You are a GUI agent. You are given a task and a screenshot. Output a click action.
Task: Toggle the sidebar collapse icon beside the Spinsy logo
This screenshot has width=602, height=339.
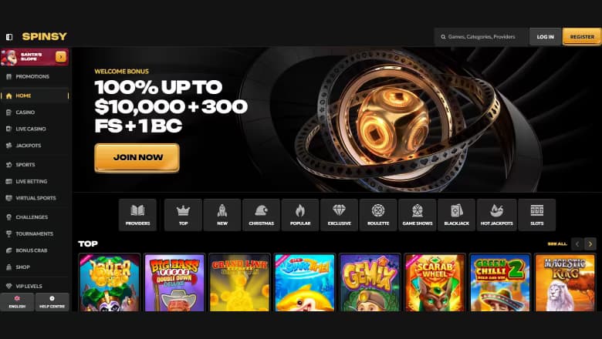[x=9, y=37]
